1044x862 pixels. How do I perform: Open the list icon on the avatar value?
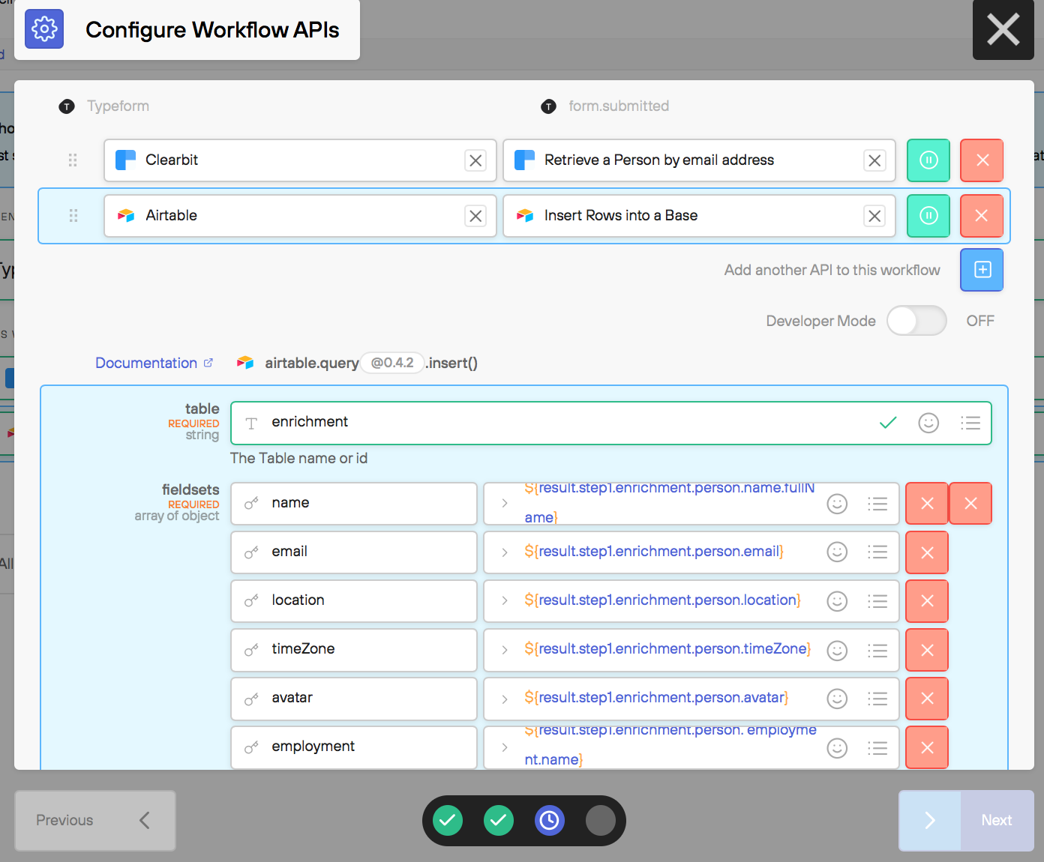coord(877,699)
